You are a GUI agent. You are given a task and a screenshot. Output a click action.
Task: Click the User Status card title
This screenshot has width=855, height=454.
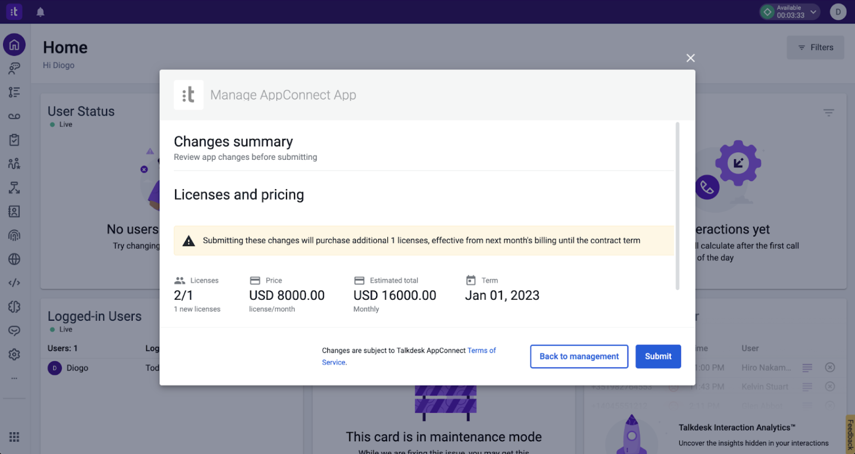pyautogui.click(x=81, y=111)
